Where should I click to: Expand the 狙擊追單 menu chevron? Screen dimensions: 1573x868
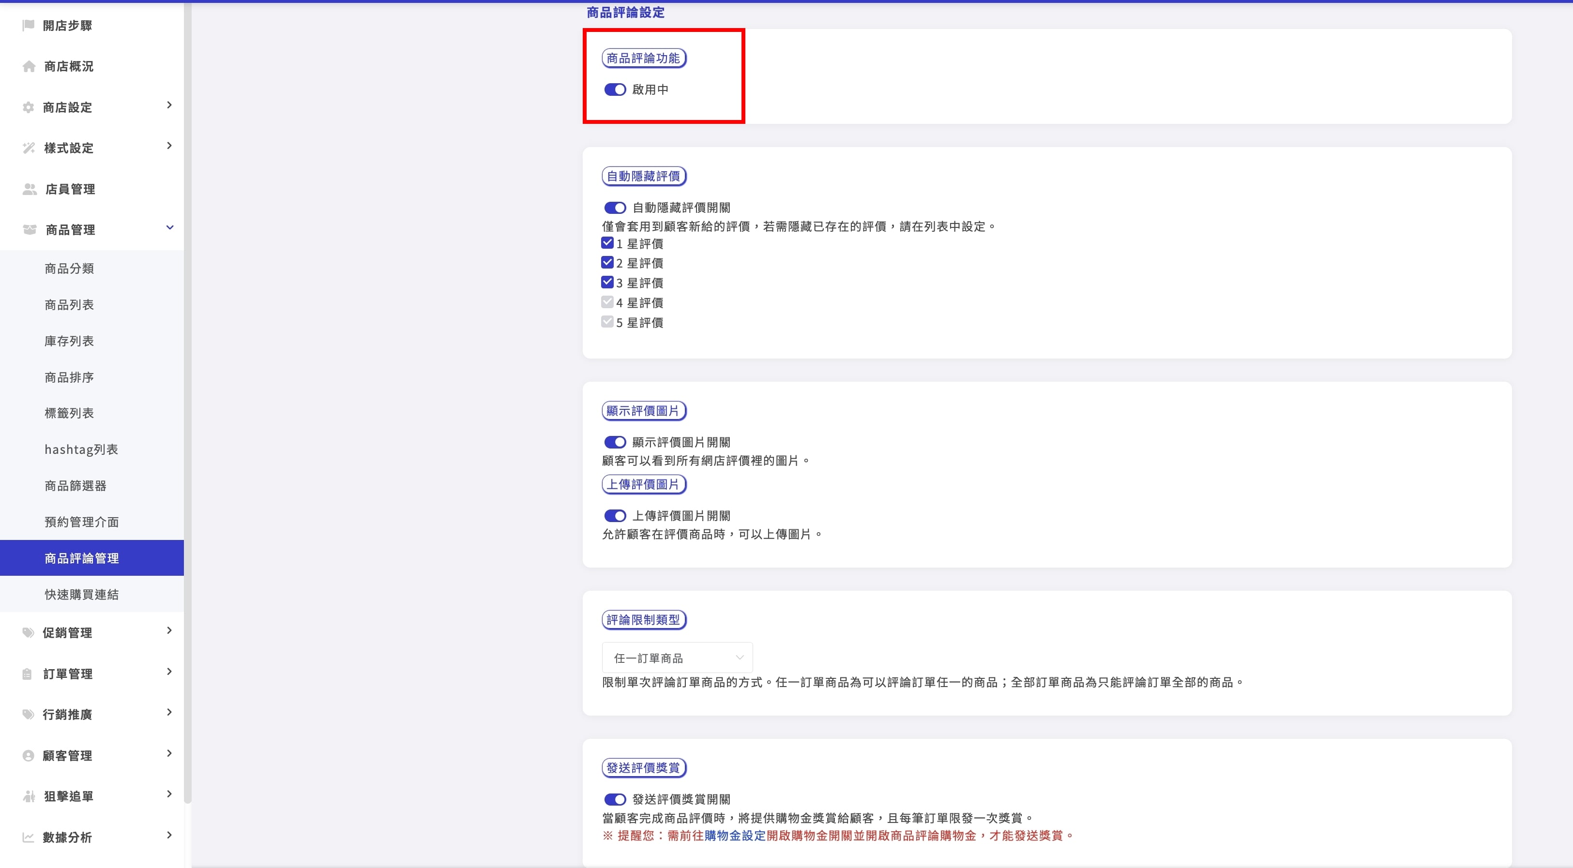[x=169, y=794]
